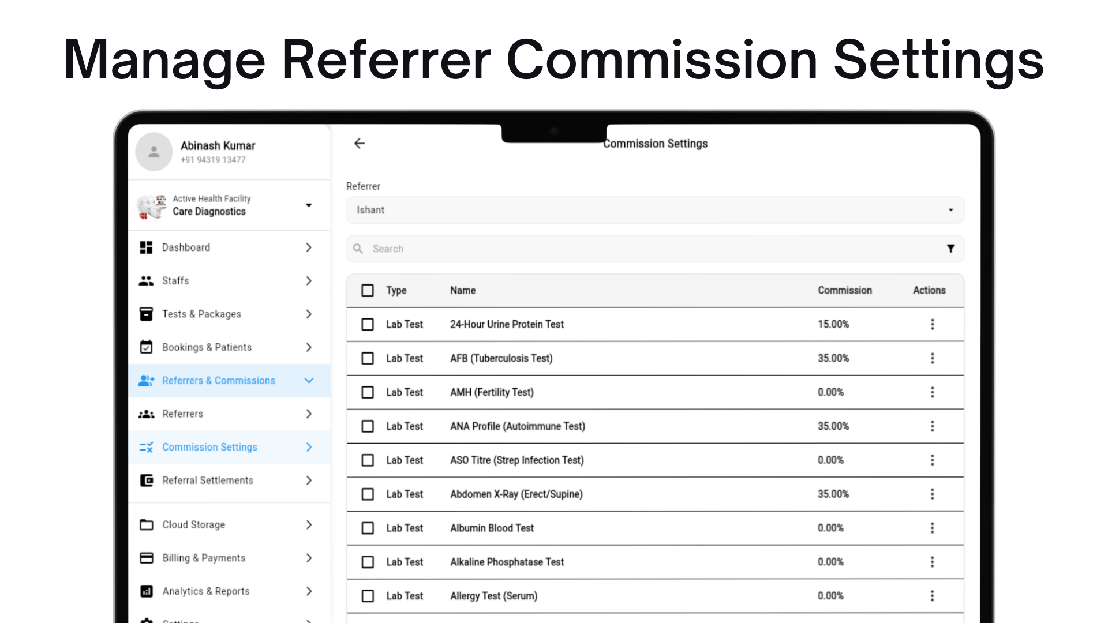The height and width of the screenshot is (623, 1108).
Task: Open actions menu for AMH (Fertility Test)
Action: pyautogui.click(x=932, y=392)
